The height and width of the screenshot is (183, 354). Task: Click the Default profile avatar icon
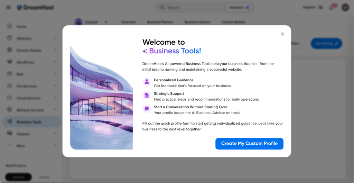coord(78,22)
